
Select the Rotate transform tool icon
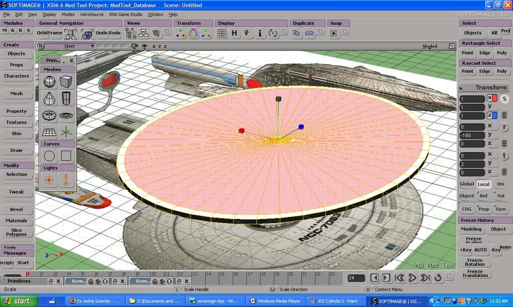[x=194, y=33]
